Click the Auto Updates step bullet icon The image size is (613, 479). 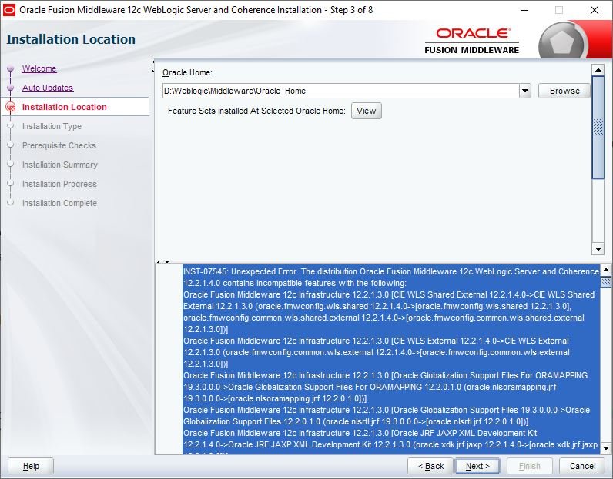click(11, 88)
